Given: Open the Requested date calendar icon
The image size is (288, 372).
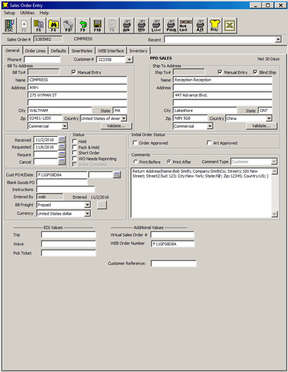Looking at the screenshot, I should 62,147.
